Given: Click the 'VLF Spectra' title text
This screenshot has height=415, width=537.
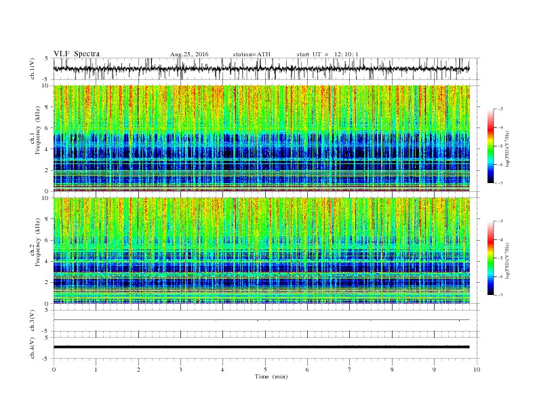Looking at the screenshot, I should click(77, 54).
